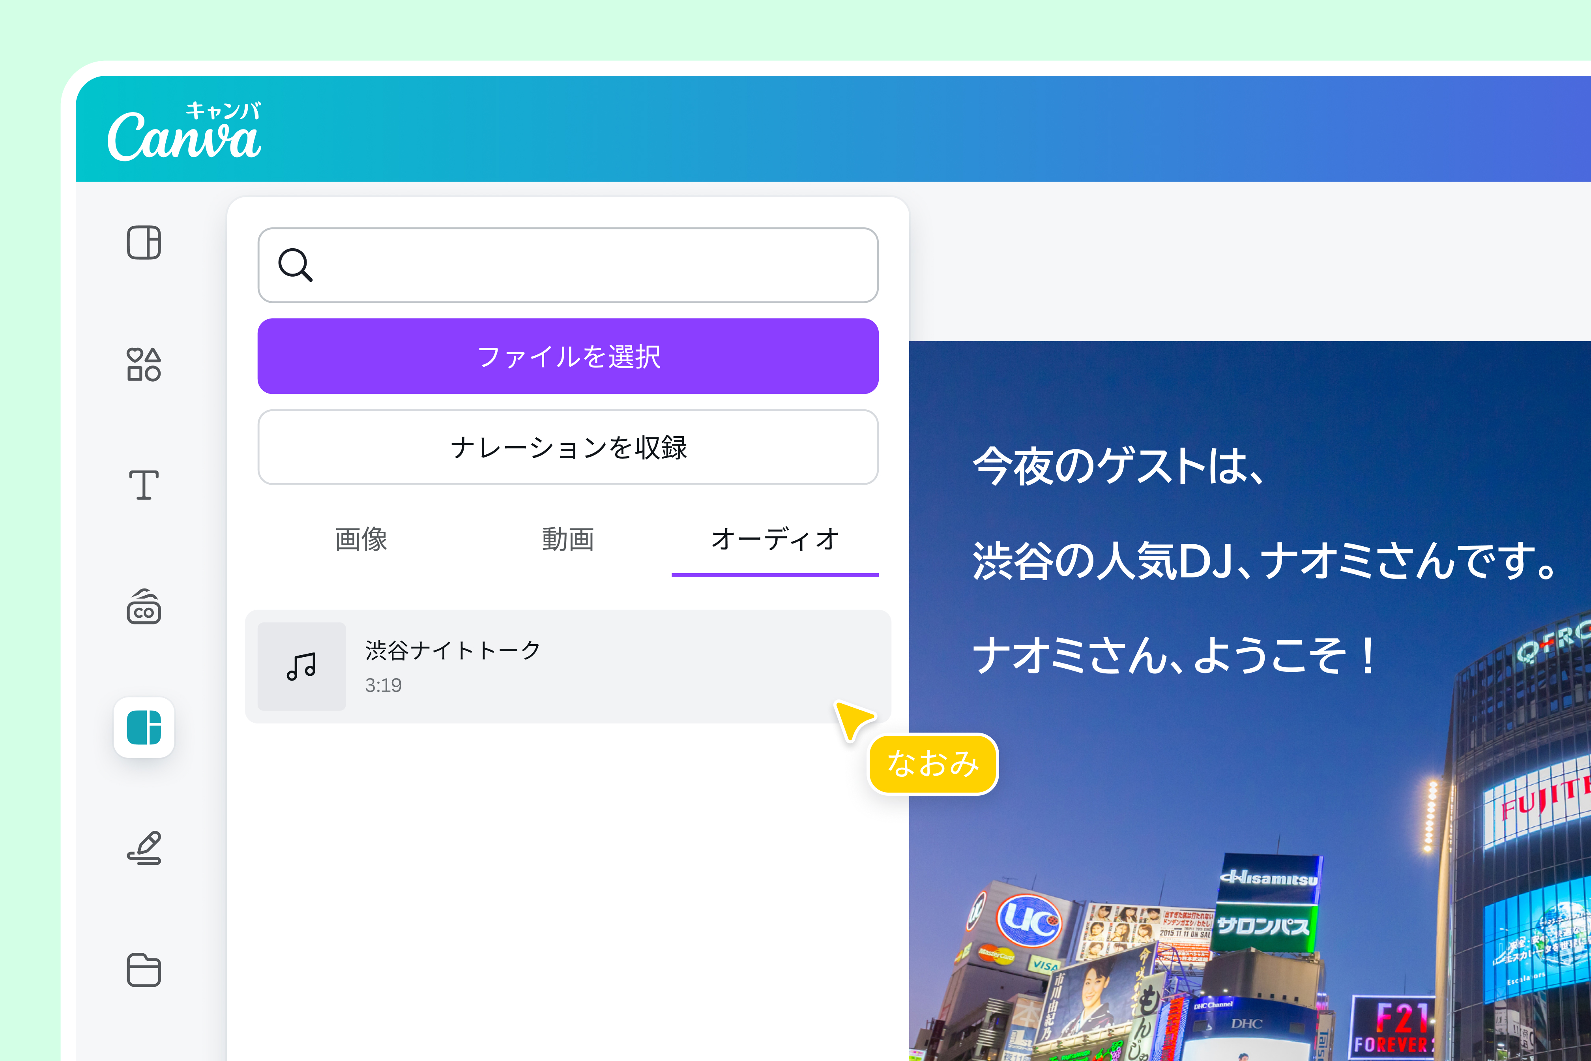Click the ナレーションを収録 button

[568, 447]
